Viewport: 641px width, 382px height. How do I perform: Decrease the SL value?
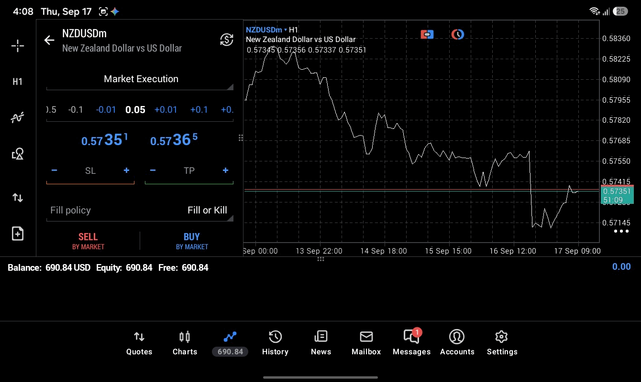click(x=54, y=170)
